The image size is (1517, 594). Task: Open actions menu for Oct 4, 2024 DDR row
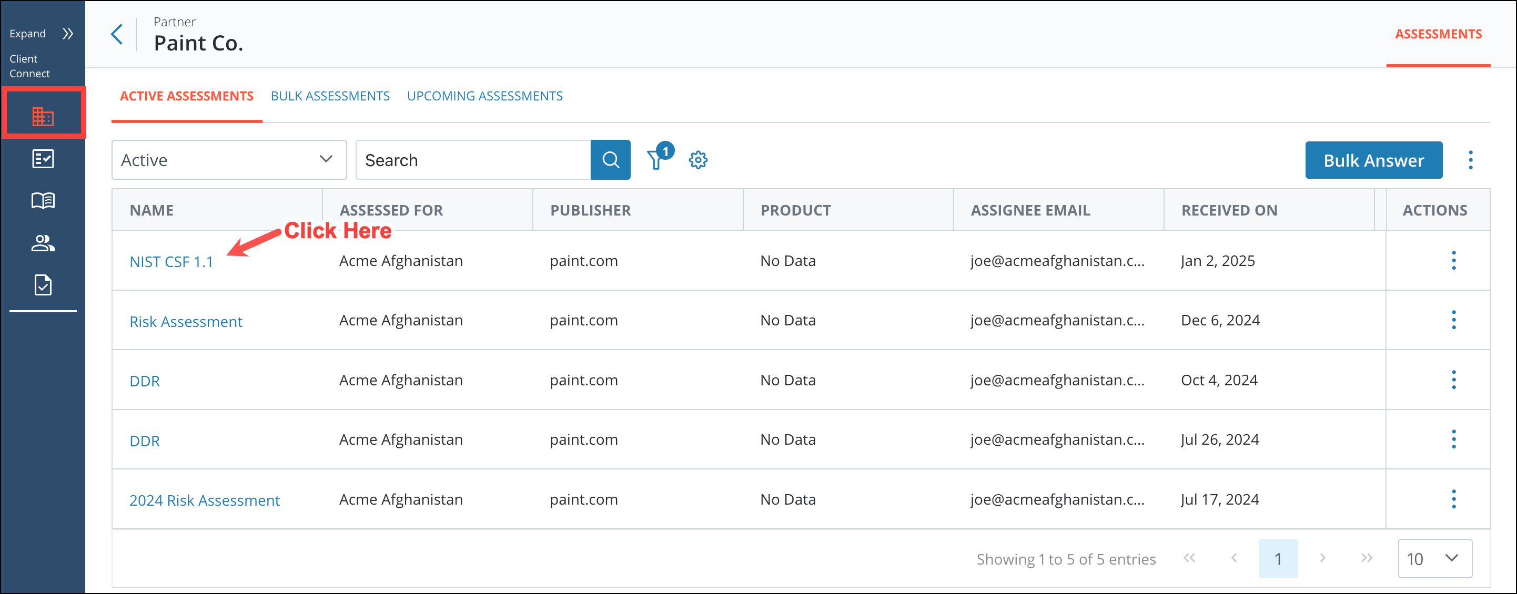[x=1453, y=380]
